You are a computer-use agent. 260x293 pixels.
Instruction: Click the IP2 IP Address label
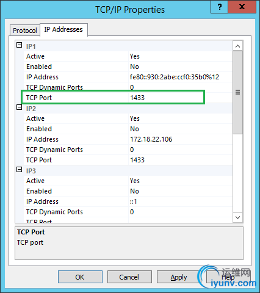click(42, 139)
